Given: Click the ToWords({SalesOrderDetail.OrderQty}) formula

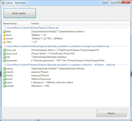Looking at the screenshot, I should click(x=49, y=57).
